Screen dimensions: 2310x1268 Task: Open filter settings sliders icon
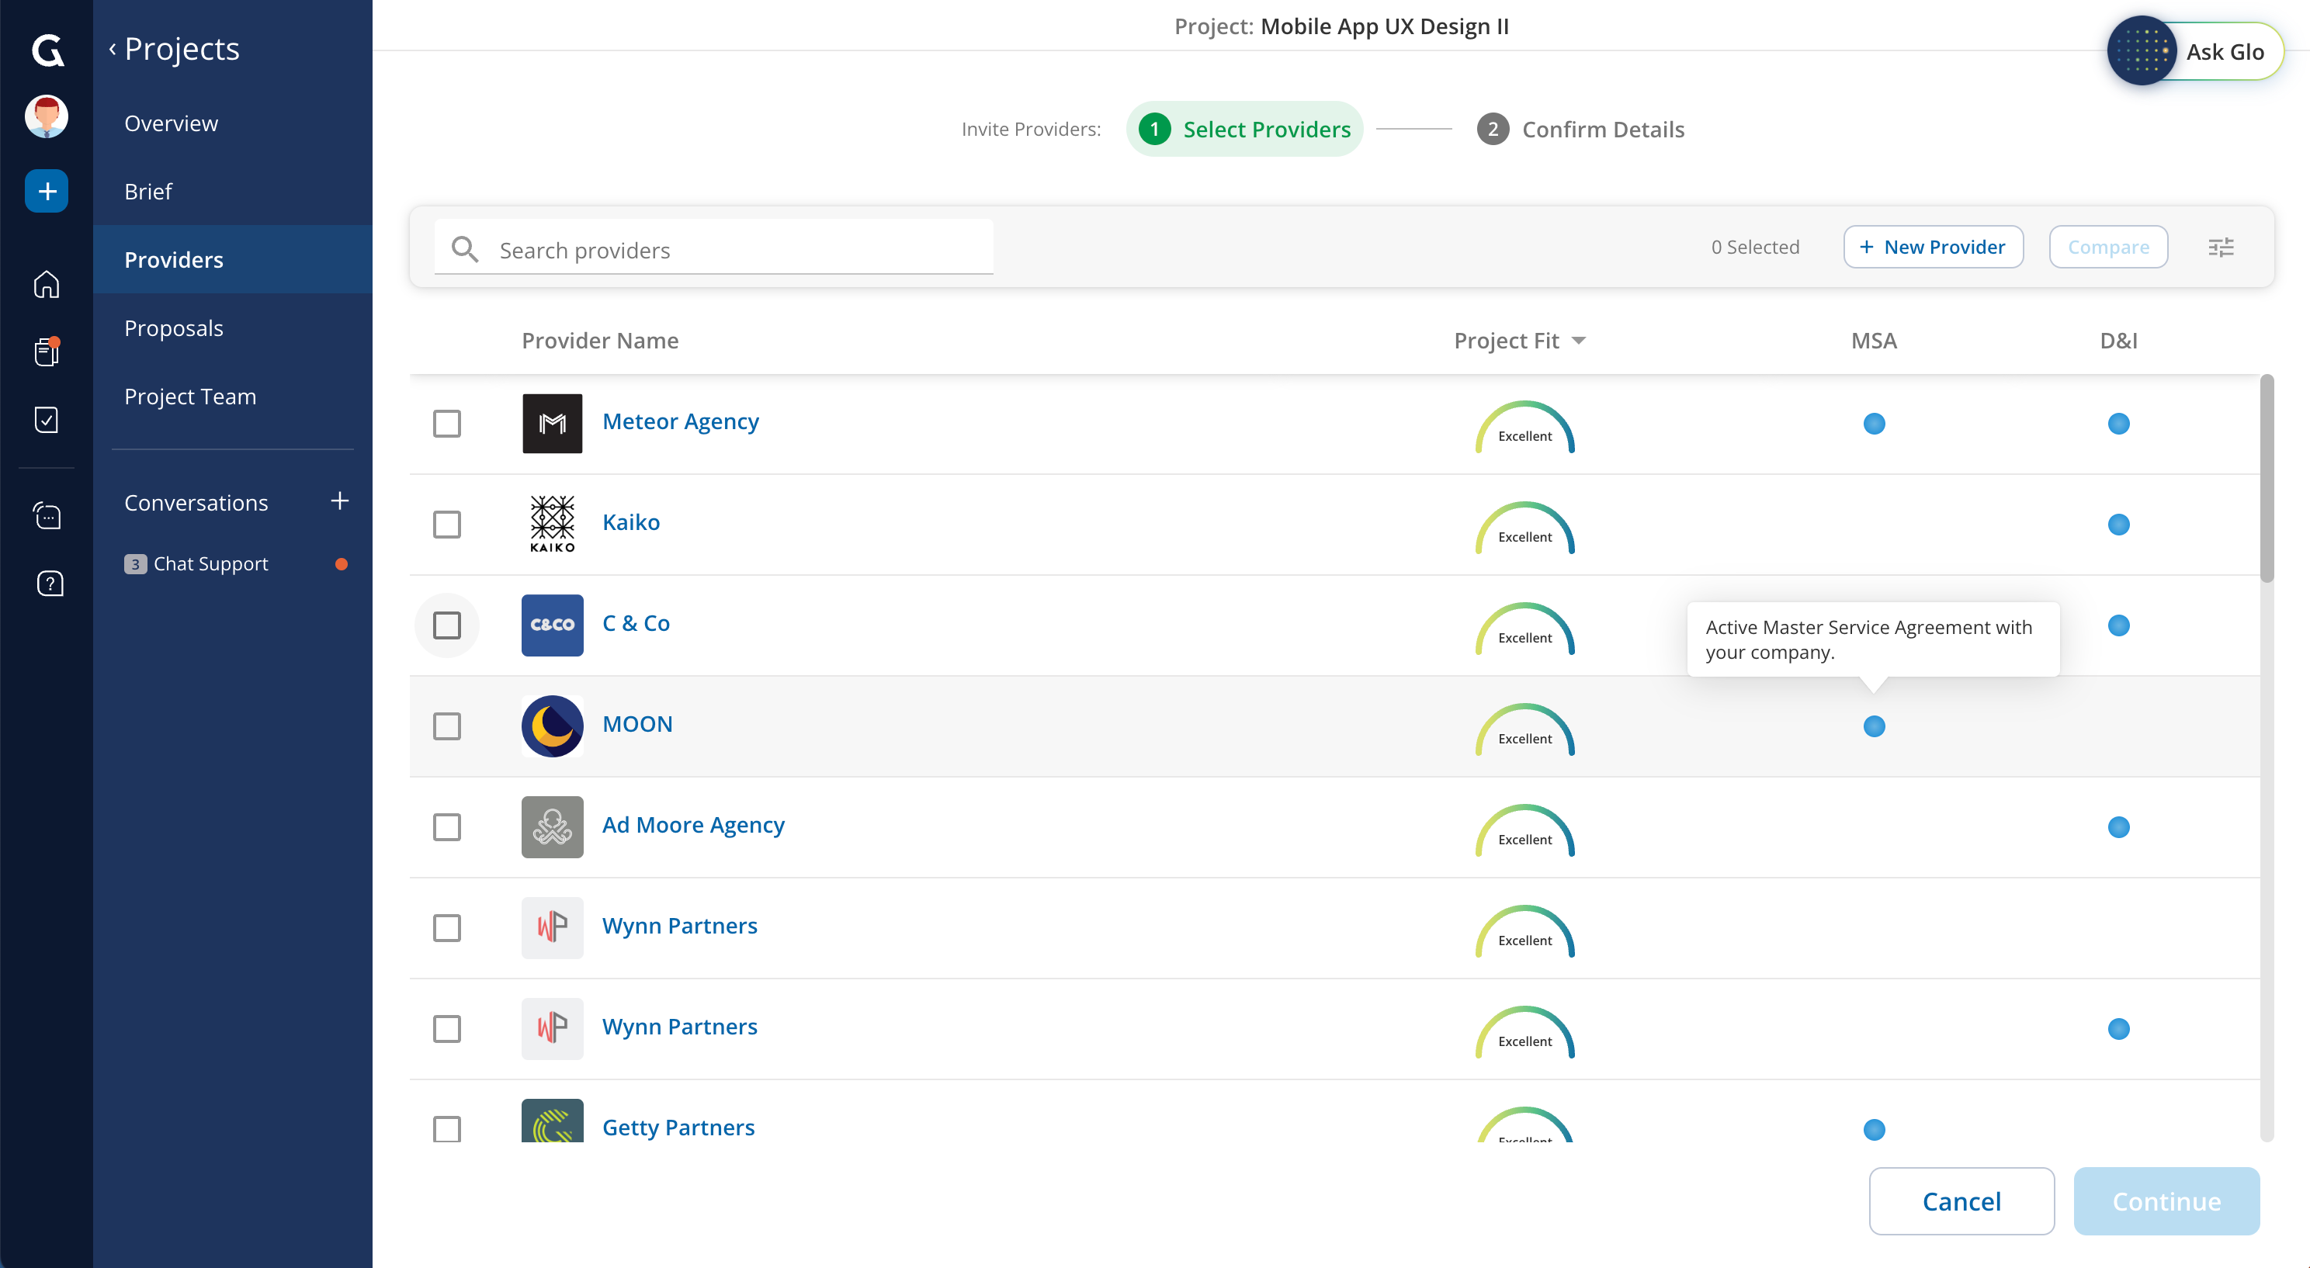point(2220,247)
